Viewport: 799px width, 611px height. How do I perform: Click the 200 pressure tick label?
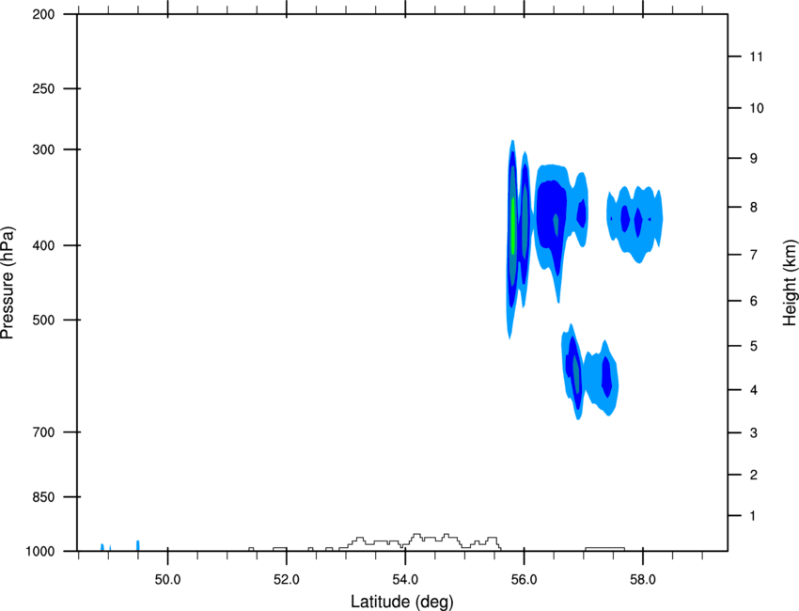44,14
